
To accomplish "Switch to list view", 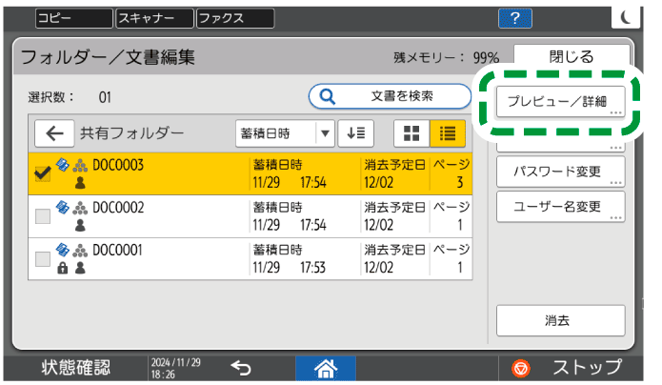I will (x=448, y=133).
